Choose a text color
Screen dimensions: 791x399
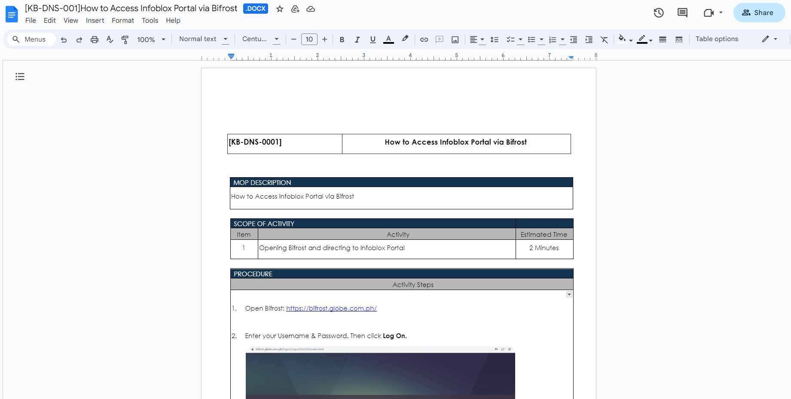[388, 39]
